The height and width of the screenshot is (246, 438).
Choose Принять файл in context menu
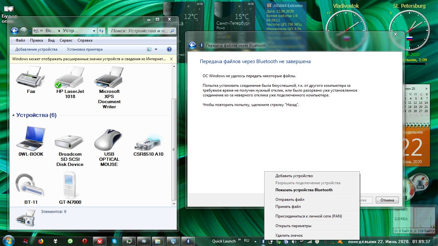312,207
